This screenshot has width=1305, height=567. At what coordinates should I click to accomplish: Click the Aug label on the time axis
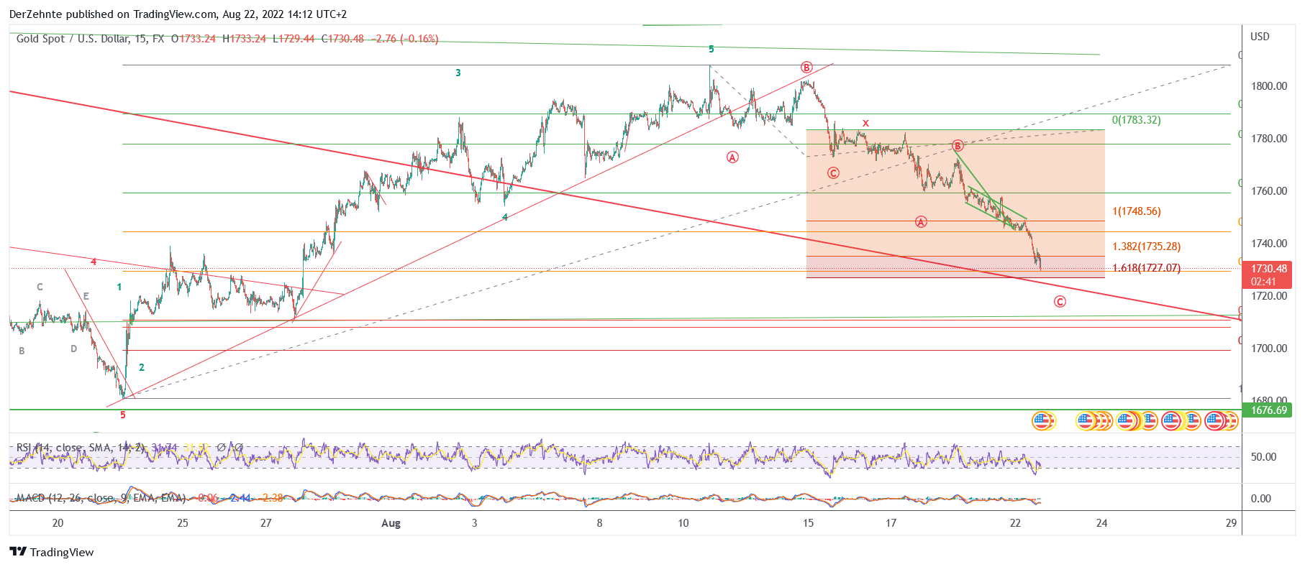click(391, 523)
